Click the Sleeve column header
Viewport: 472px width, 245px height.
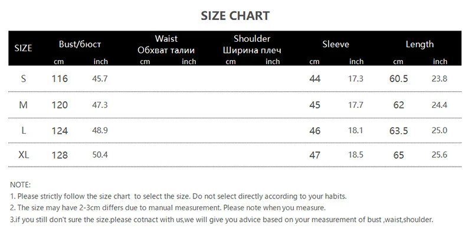(x=336, y=44)
